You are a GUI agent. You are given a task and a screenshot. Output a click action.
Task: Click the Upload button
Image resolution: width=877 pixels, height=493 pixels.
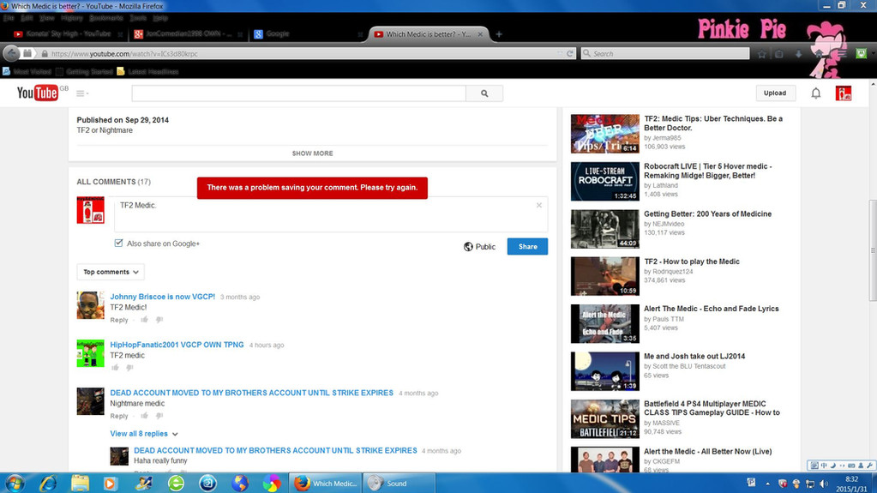point(775,93)
